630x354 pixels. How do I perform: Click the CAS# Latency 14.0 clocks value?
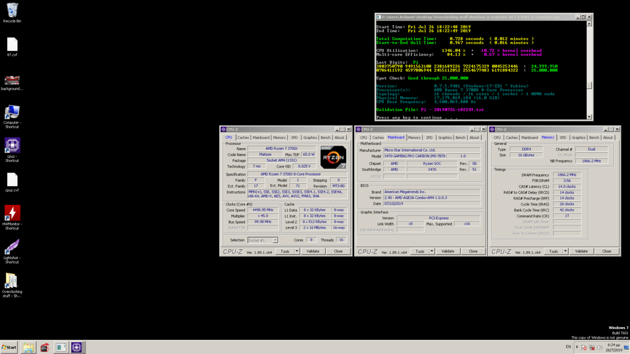click(567, 187)
